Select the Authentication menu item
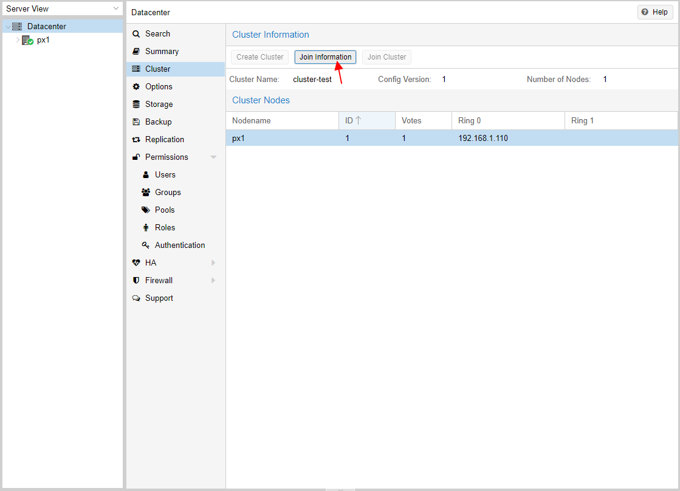The height and width of the screenshot is (491, 680). pos(179,245)
